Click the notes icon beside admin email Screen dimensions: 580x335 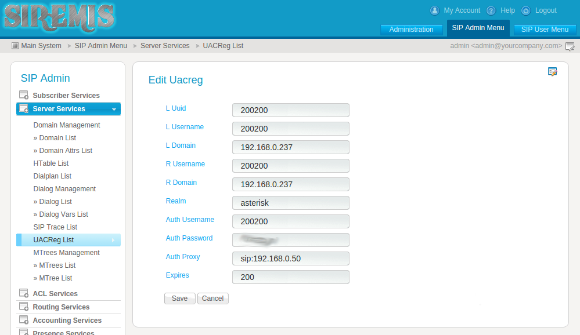(x=570, y=46)
